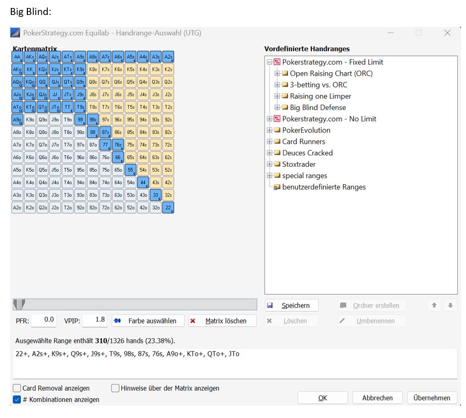This screenshot has width=466, height=418.
Task: Click the folder icon next to Ordner erstellen
Action: click(343, 305)
